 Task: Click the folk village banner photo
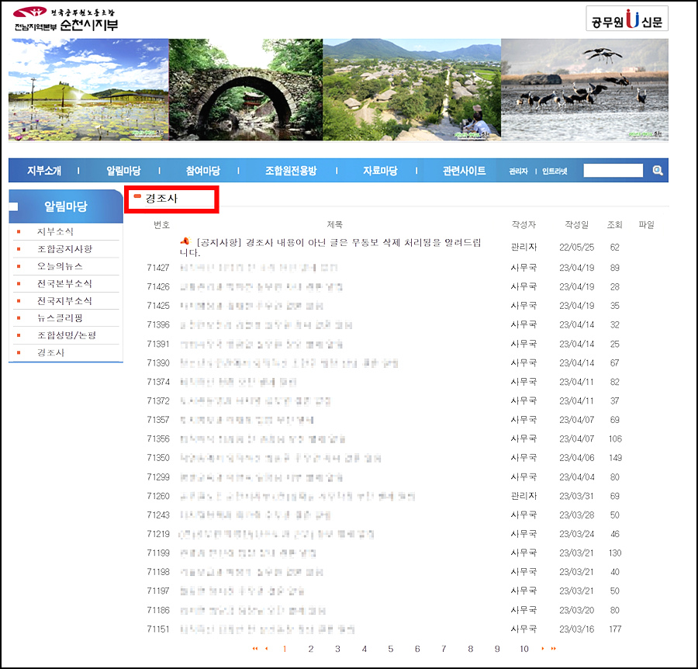point(412,89)
